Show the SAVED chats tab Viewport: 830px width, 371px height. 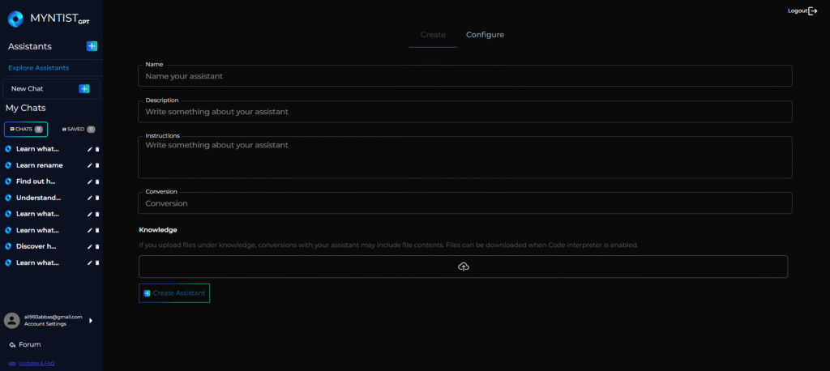click(x=79, y=129)
